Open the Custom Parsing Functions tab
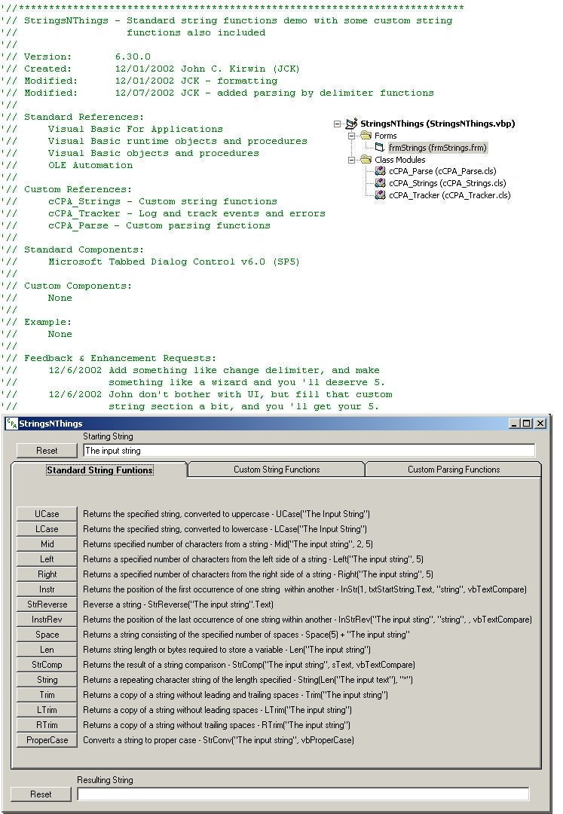Viewport: 563px width, 814px height. [x=453, y=470]
